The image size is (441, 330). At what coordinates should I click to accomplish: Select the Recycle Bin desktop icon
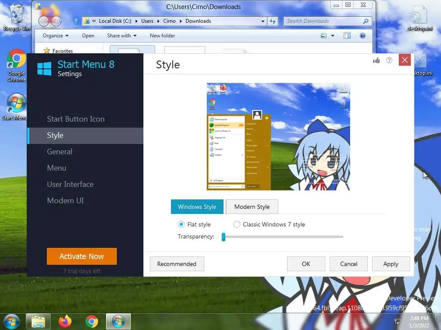[17, 17]
